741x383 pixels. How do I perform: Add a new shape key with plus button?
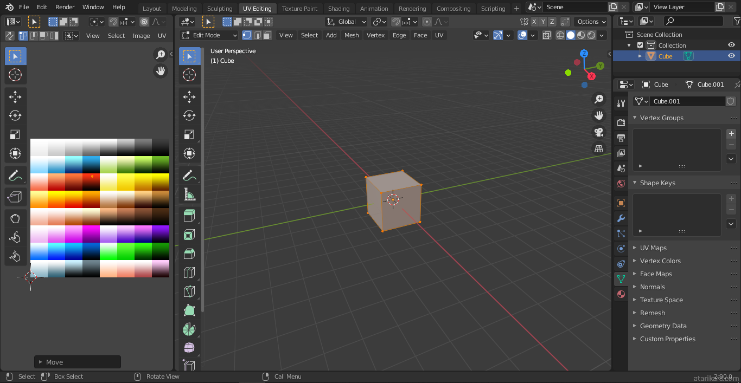tap(731, 199)
